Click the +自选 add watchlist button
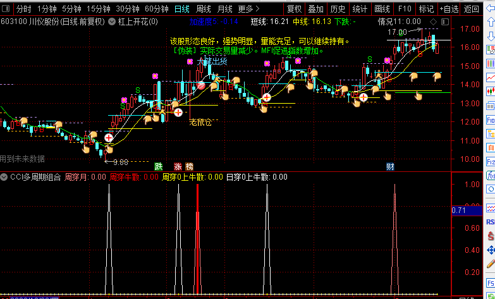 coord(449,9)
